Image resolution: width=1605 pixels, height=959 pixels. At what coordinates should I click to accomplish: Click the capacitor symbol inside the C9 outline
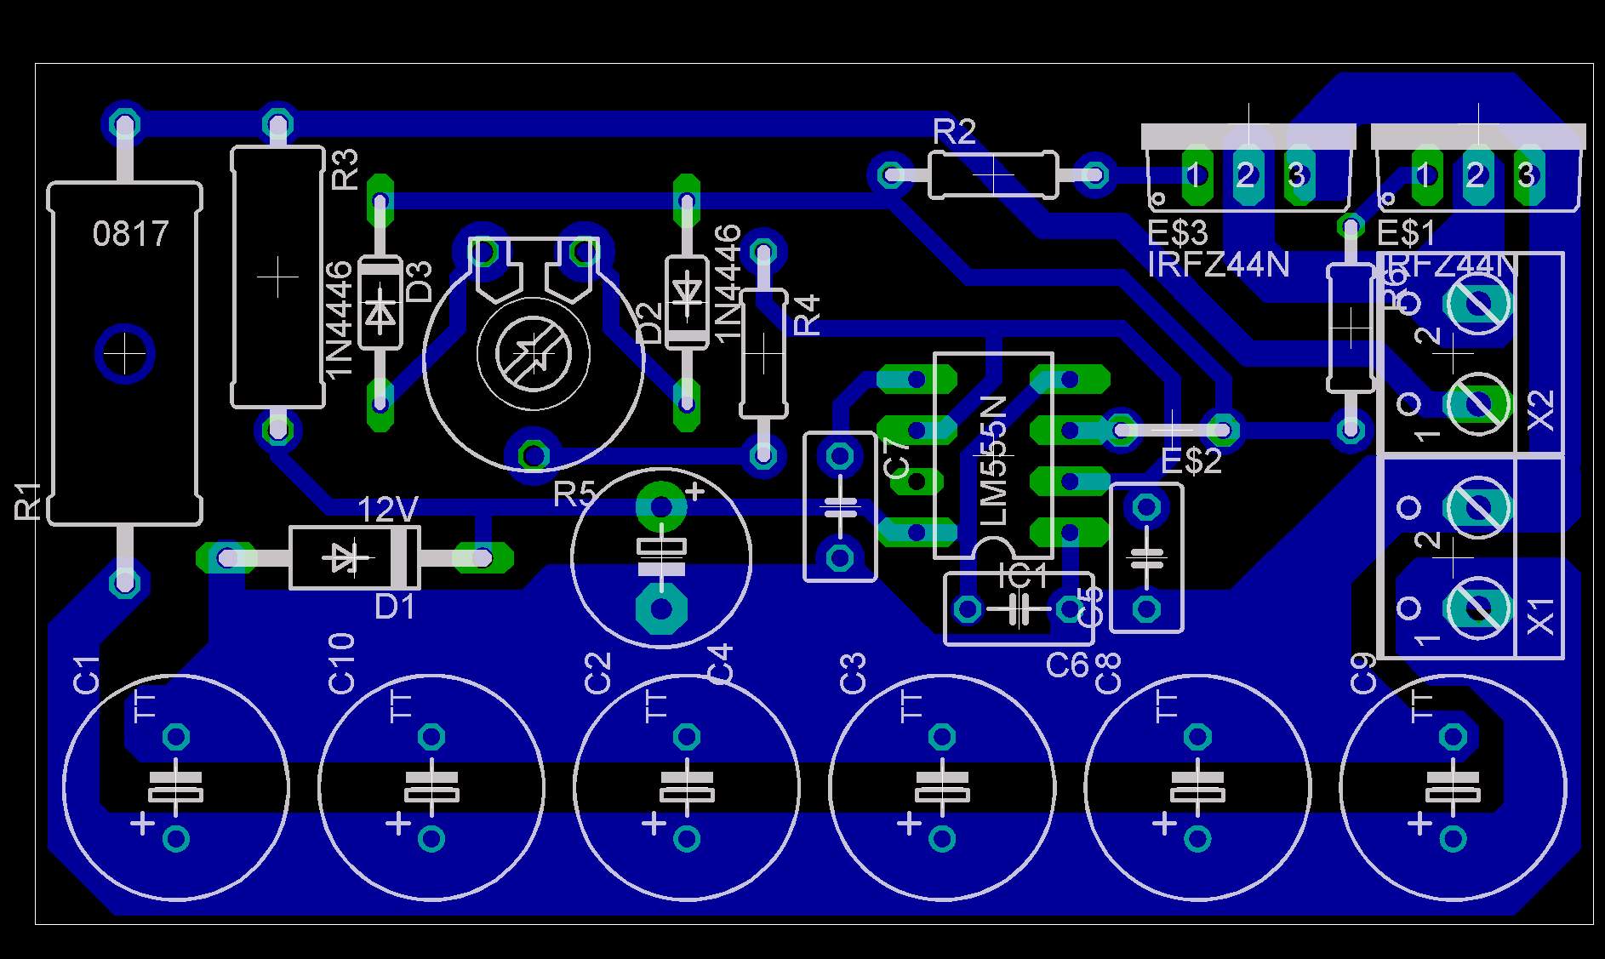pyautogui.click(x=1454, y=787)
